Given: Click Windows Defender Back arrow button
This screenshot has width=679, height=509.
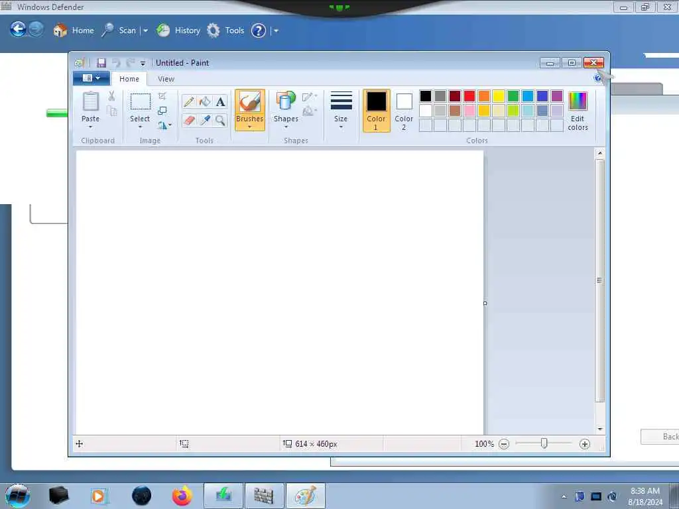Looking at the screenshot, I should click(x=18, y=29).
